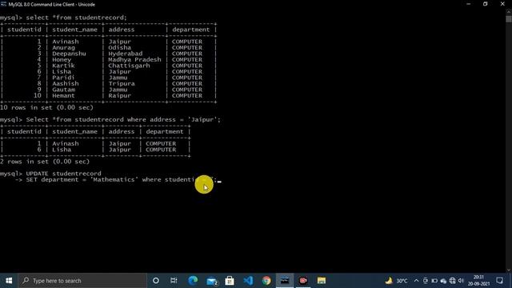Click the 'Avinash' cell in first table

point(66,42)
